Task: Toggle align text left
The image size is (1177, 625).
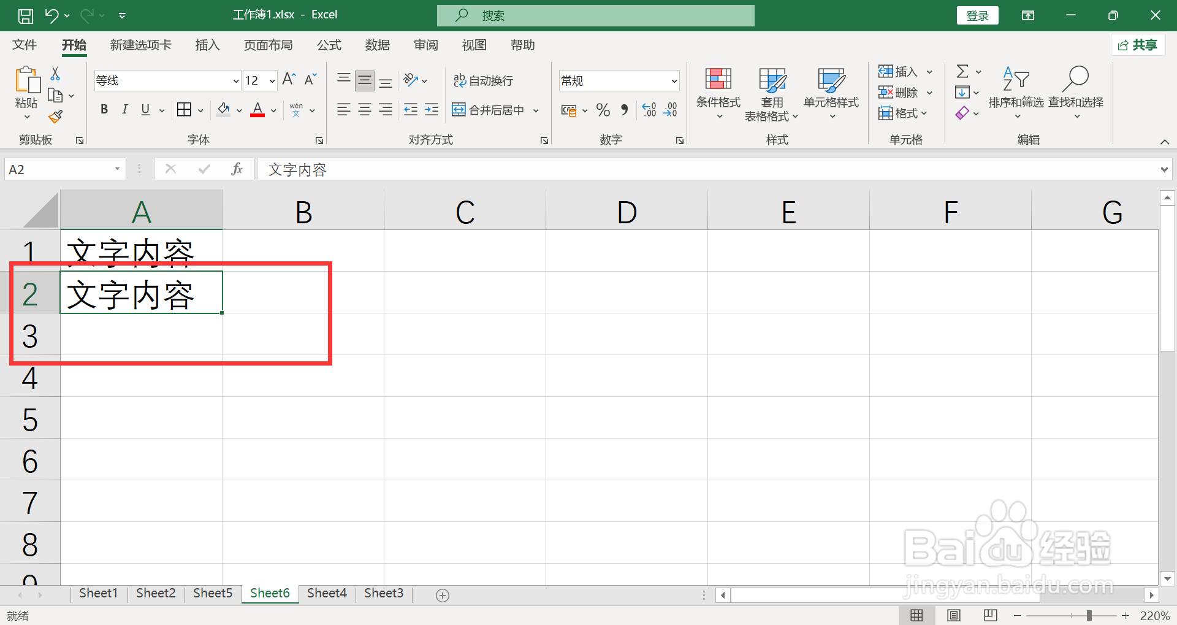Action: (x=344, y=110)
